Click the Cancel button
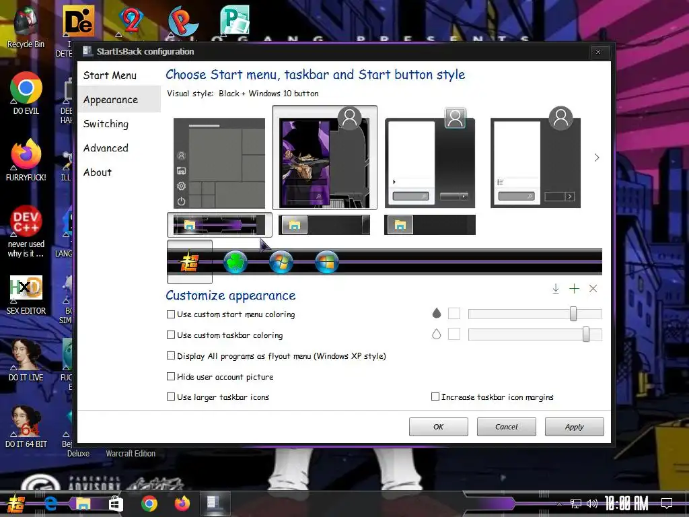The image size is (689, 517). coord(506,427)
